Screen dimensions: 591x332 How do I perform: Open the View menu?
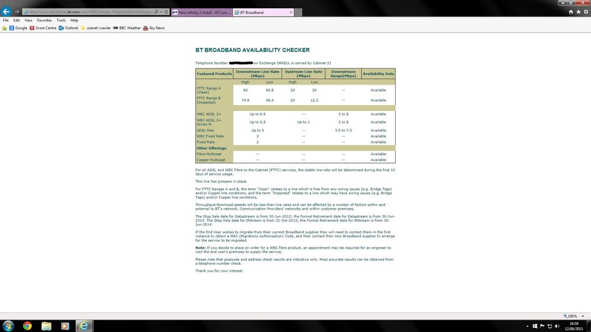[x=28, y=20]
